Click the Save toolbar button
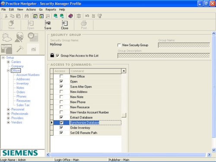This screenshot has height=162, width=216. pos(48,25)
